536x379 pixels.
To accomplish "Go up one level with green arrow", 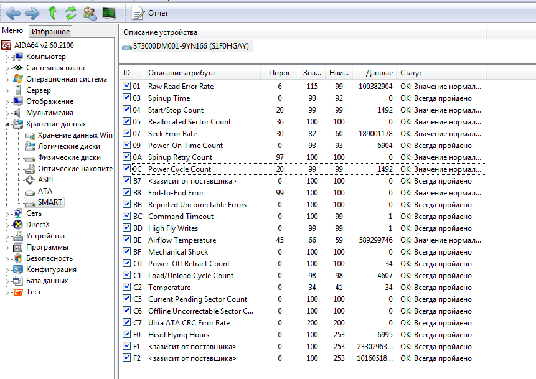I will 53,12.
